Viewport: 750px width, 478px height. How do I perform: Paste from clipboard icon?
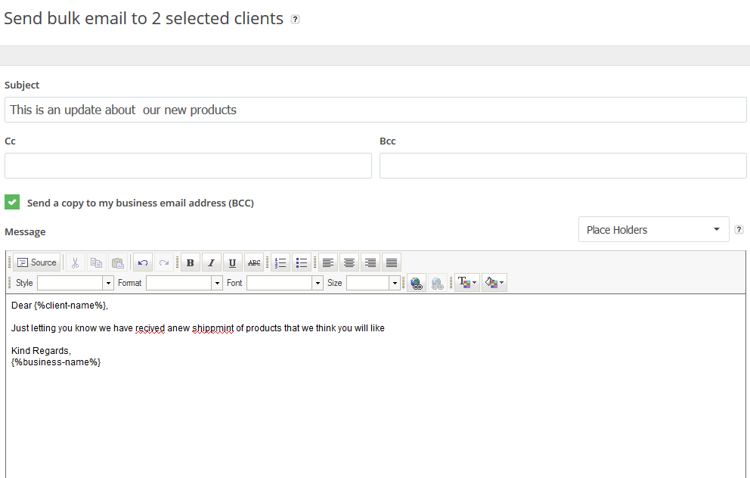pos(118,262)
